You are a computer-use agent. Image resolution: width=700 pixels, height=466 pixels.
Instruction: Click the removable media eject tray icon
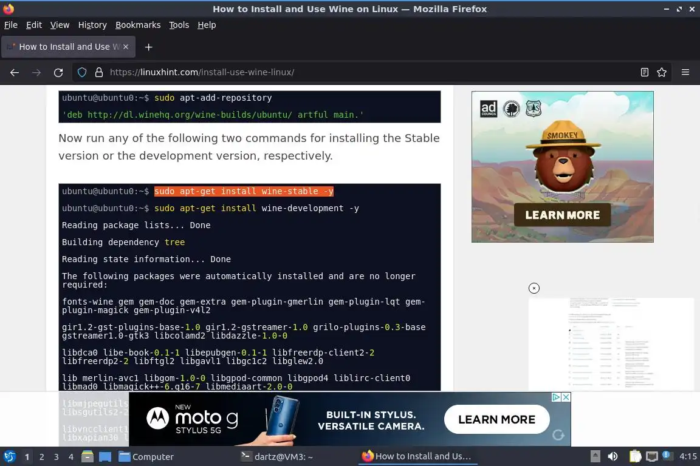pos(595,456)
